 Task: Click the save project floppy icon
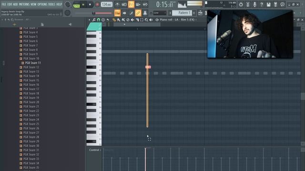tap(269, 4)
